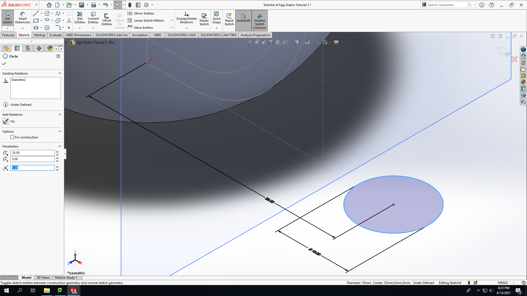Click the Display/Delete Relations icon

click(x=187, y=18)
